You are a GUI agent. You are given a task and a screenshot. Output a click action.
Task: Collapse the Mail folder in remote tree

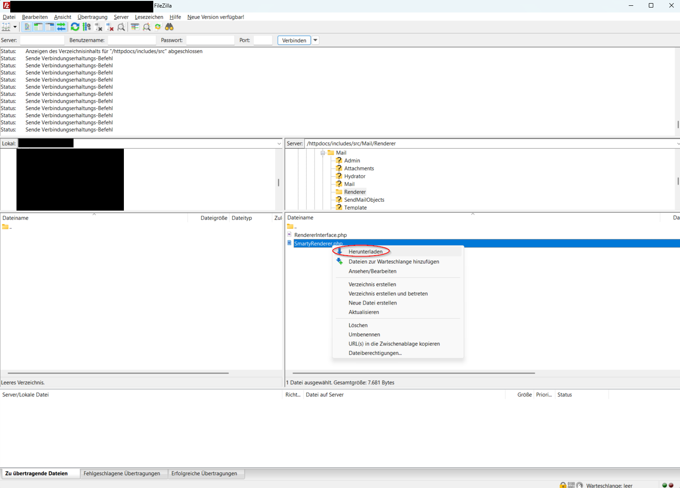click(323, 153)
